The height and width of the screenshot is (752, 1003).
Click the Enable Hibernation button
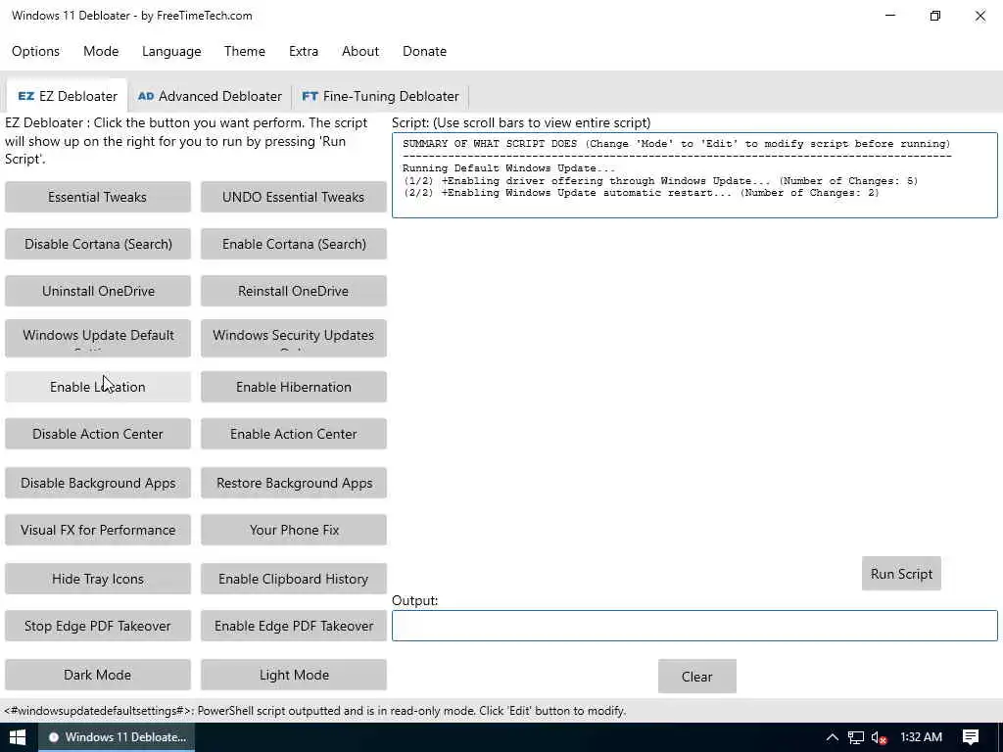[x=294, y=387]
